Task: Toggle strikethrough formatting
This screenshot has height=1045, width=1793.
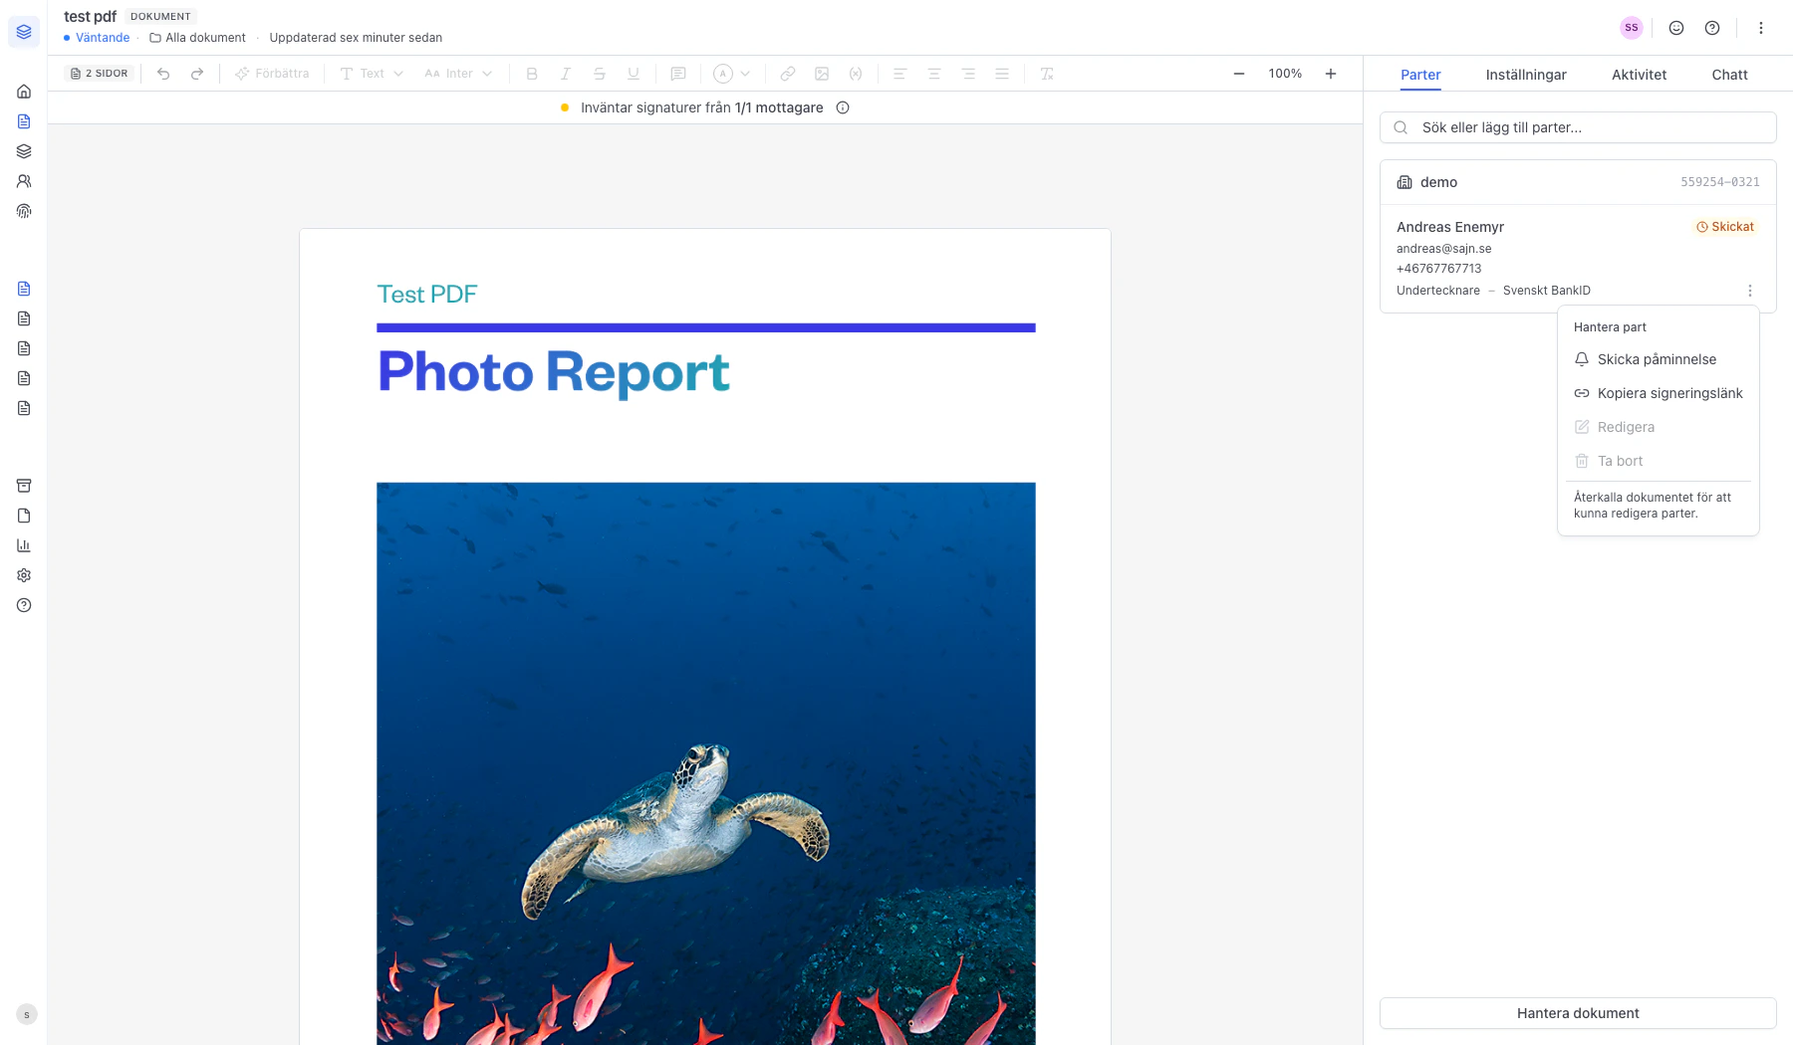Action: tap(600, 74)
